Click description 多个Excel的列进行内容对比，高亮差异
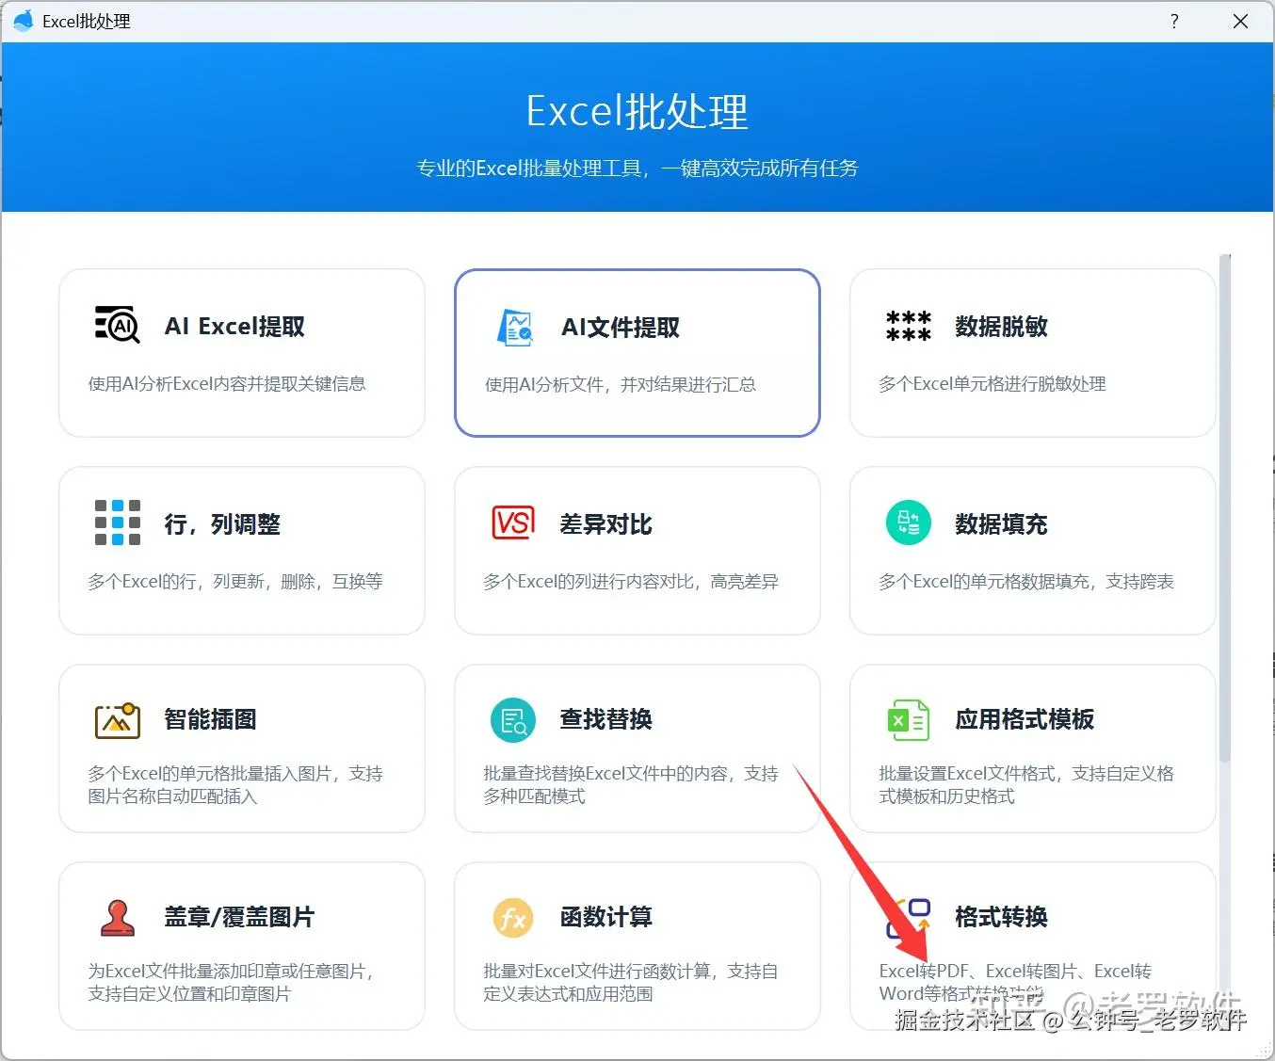The image size is (1275, 1061). coord(631,581)
